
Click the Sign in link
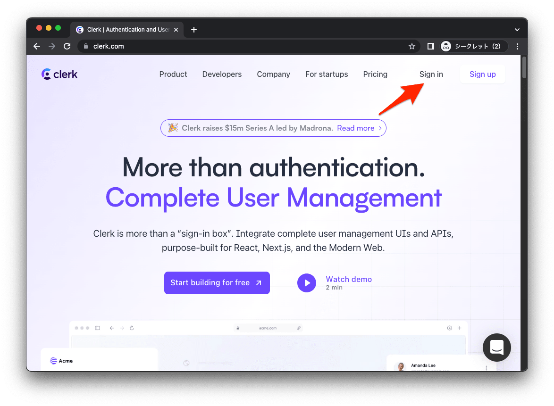tap(431, 74)
